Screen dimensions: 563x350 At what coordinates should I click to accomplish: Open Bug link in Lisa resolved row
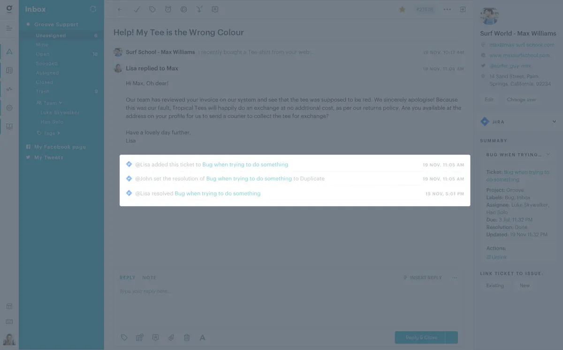point(217,194)
